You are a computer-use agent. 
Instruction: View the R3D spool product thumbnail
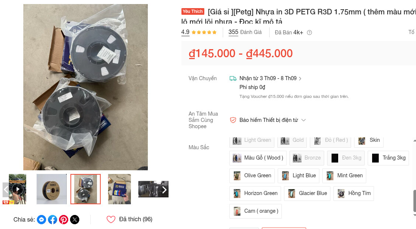(x=52, y=189)
